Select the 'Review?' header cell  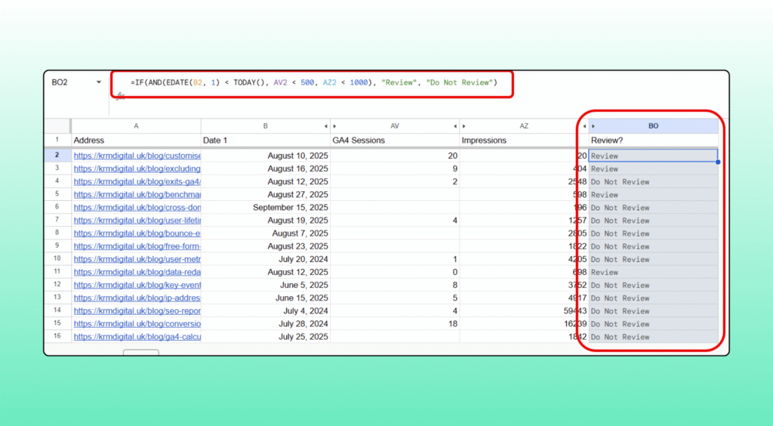(x=653, y=140)
